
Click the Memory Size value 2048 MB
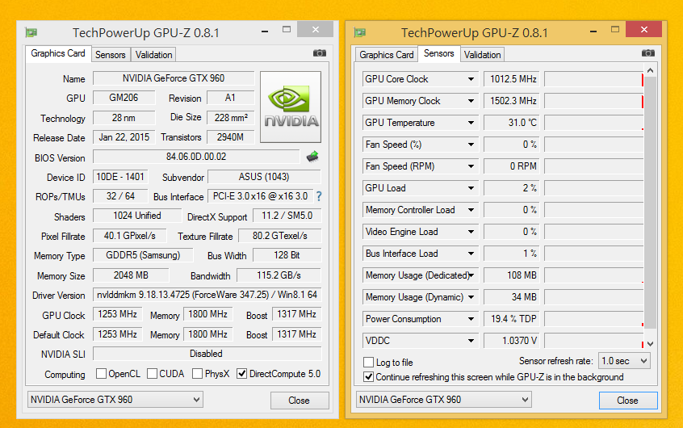pos(131,275)
